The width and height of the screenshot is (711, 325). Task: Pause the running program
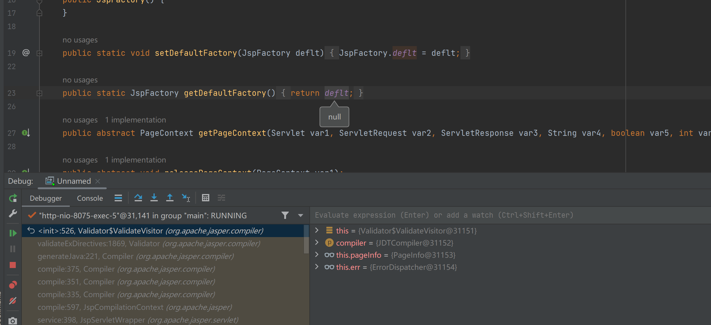pos(13,249)
